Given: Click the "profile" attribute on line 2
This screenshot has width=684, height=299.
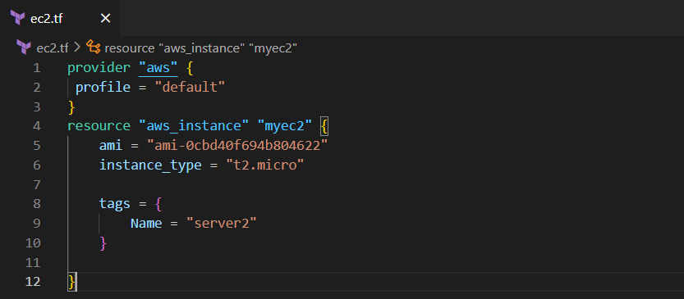Looking at the screenshot, I should (x=103, y=87).
